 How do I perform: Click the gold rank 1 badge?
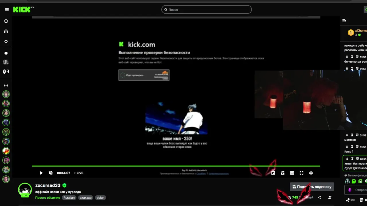pyautogui.click(x=351, y=33)
